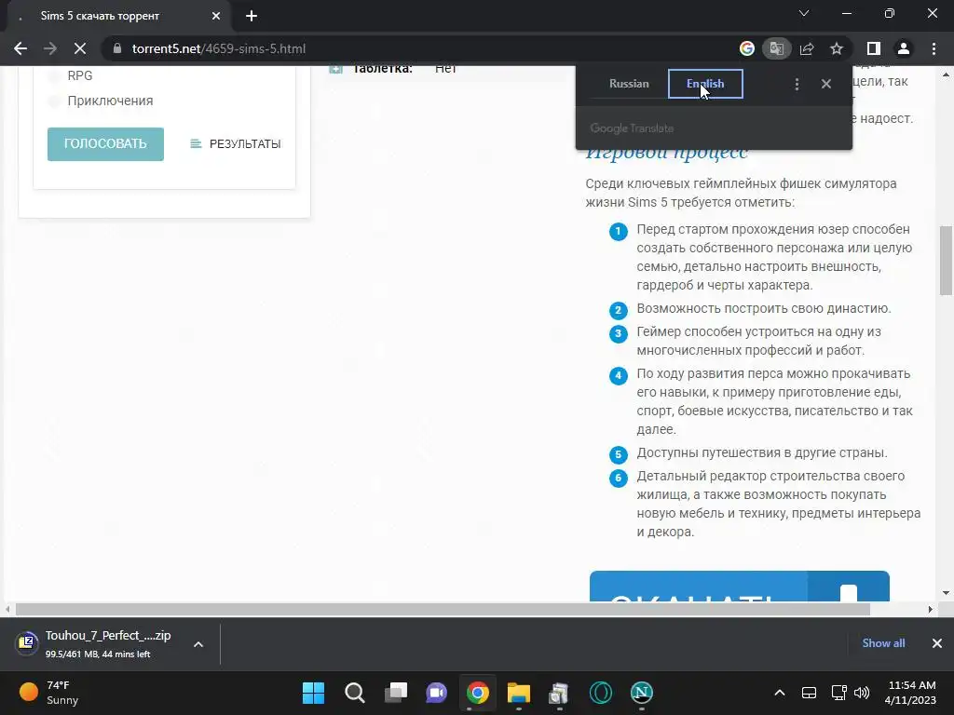Click the Google icon in address bar
Viewport: 954px width, 715px height.
point(746,48)
